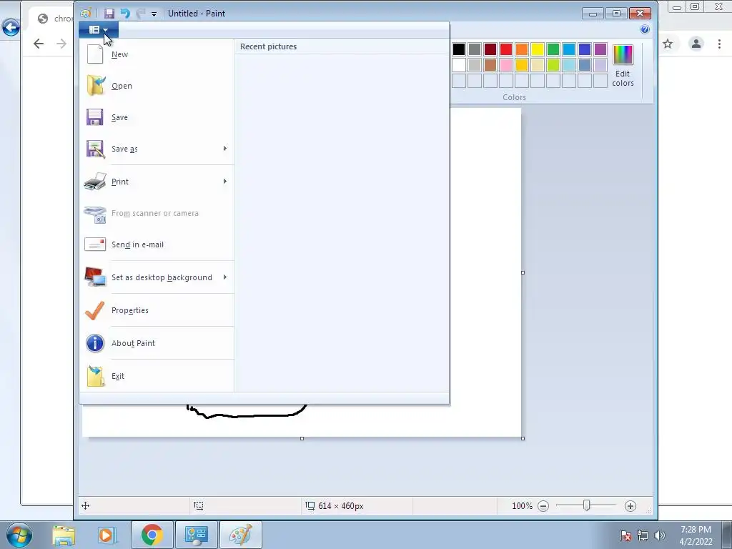
Task: Collapse the Paint file menu button
Action: (99, 30)
